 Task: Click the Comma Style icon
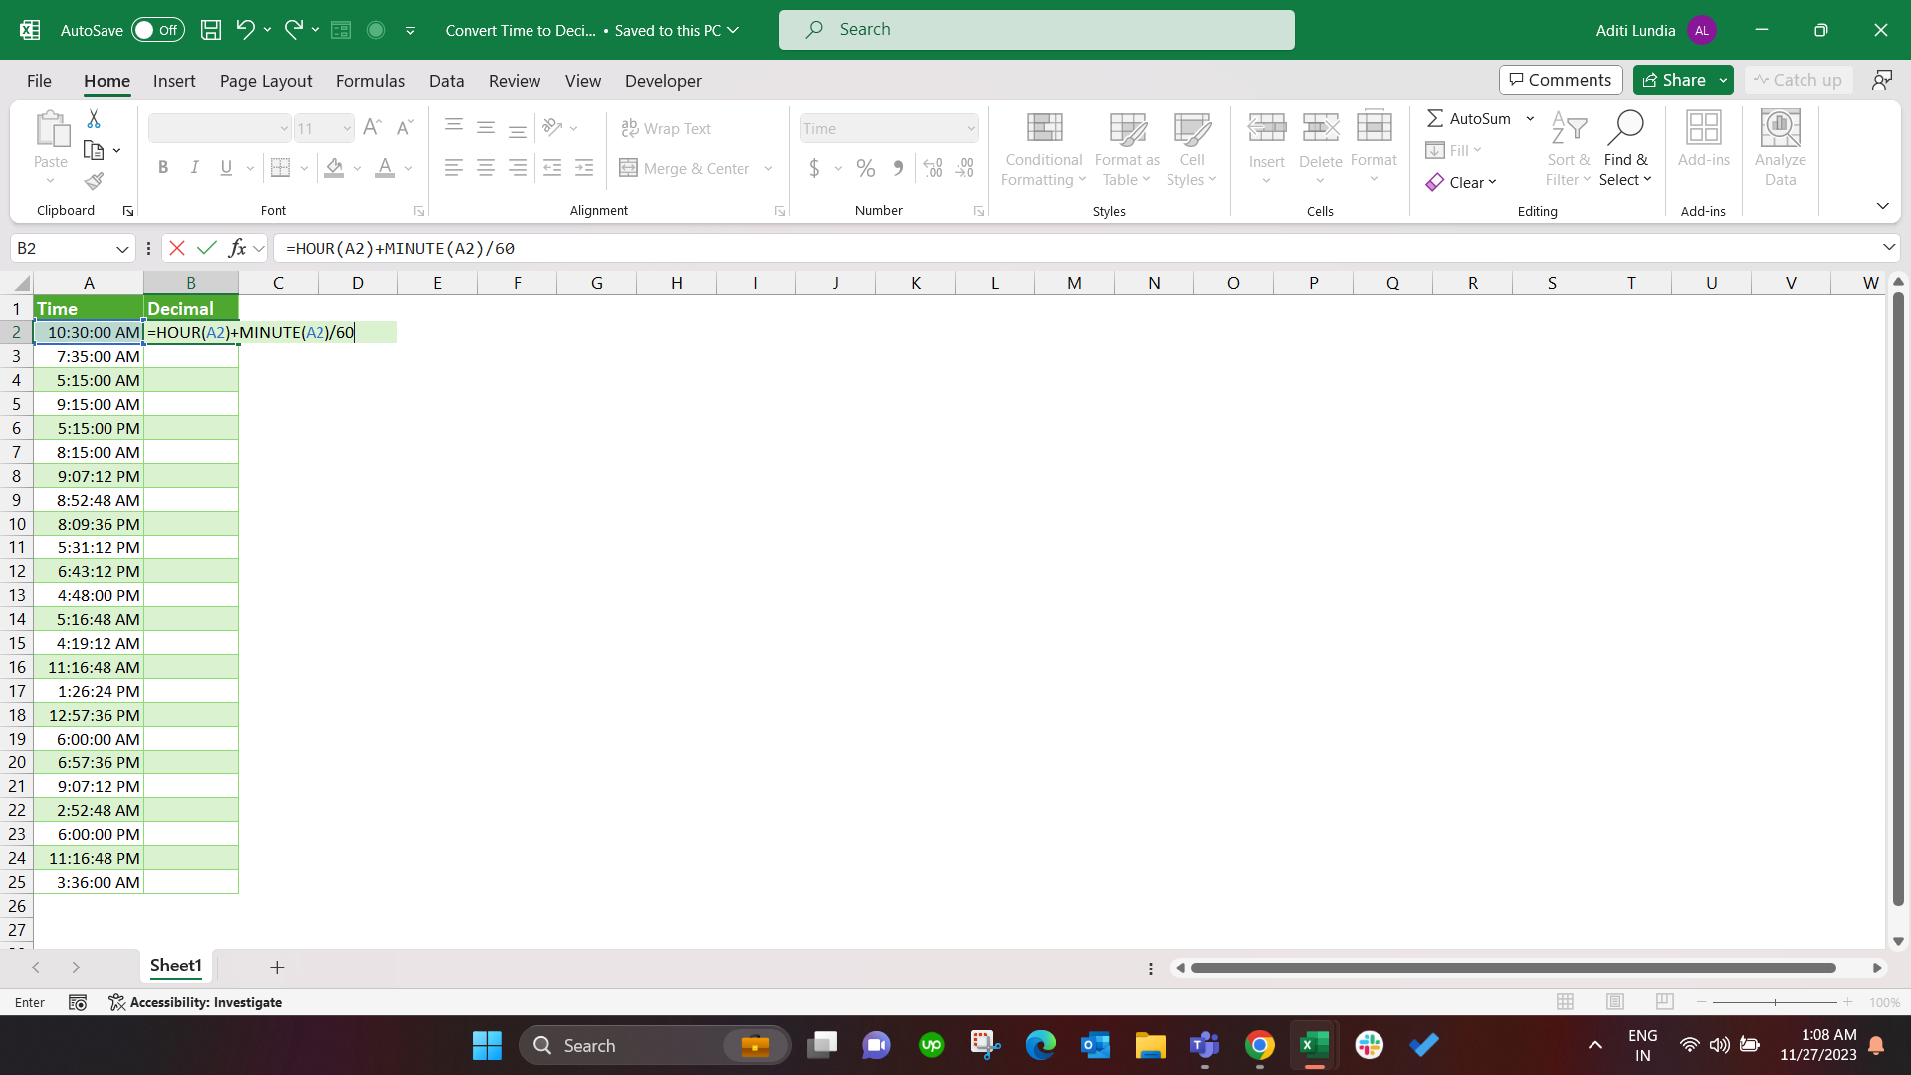(x=898, y=168)
